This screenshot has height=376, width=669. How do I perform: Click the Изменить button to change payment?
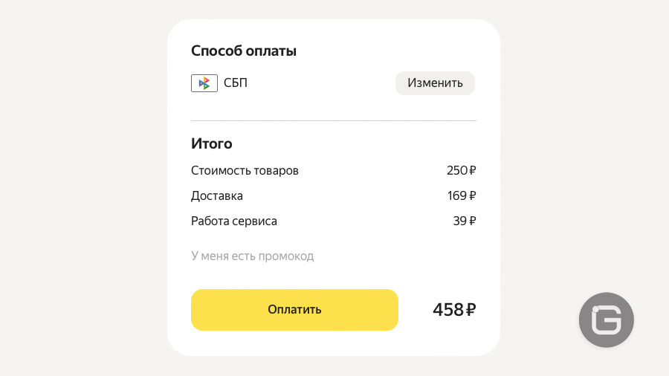(435, 83)
